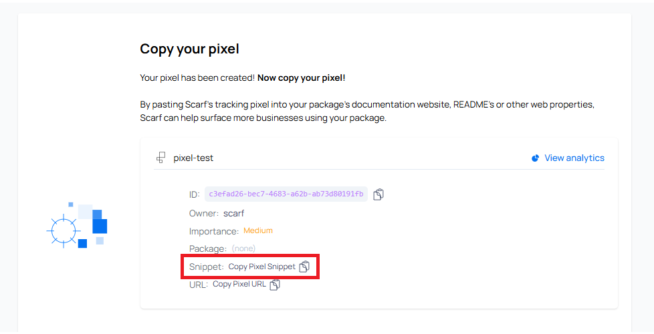Click the pie chart icon beside View analytics

click(535, 158)
